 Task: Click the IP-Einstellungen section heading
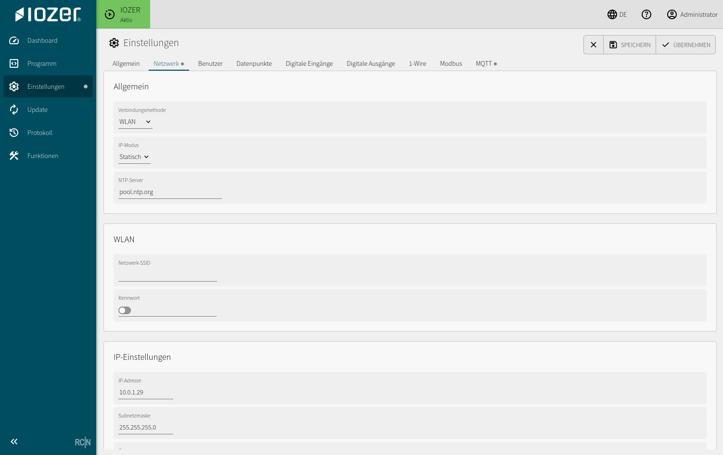point(142,357)
